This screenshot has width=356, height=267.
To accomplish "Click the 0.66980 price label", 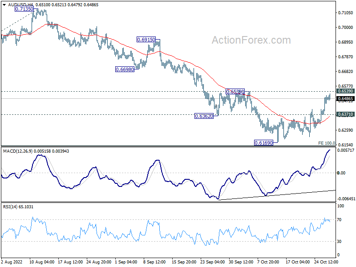I will pos(125,69).
